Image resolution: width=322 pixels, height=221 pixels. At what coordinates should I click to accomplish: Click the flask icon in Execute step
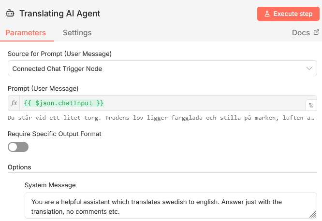tap(267, 14)
